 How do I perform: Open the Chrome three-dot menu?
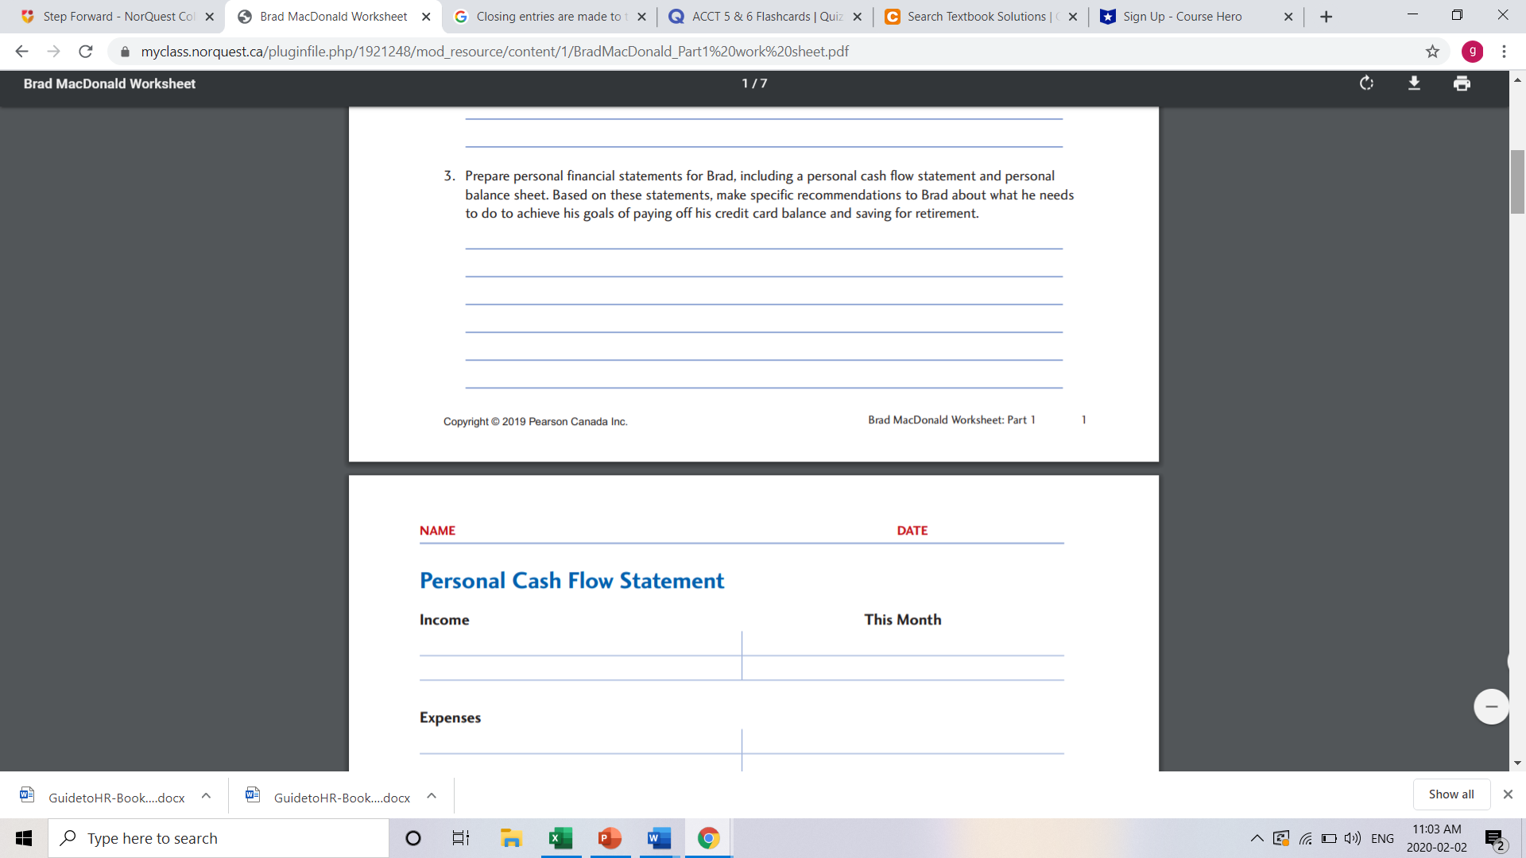pos(1504,52)
